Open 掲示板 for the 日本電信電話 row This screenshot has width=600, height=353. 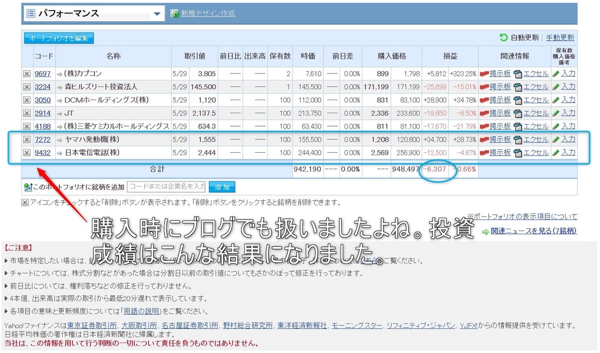click(500, 152)
